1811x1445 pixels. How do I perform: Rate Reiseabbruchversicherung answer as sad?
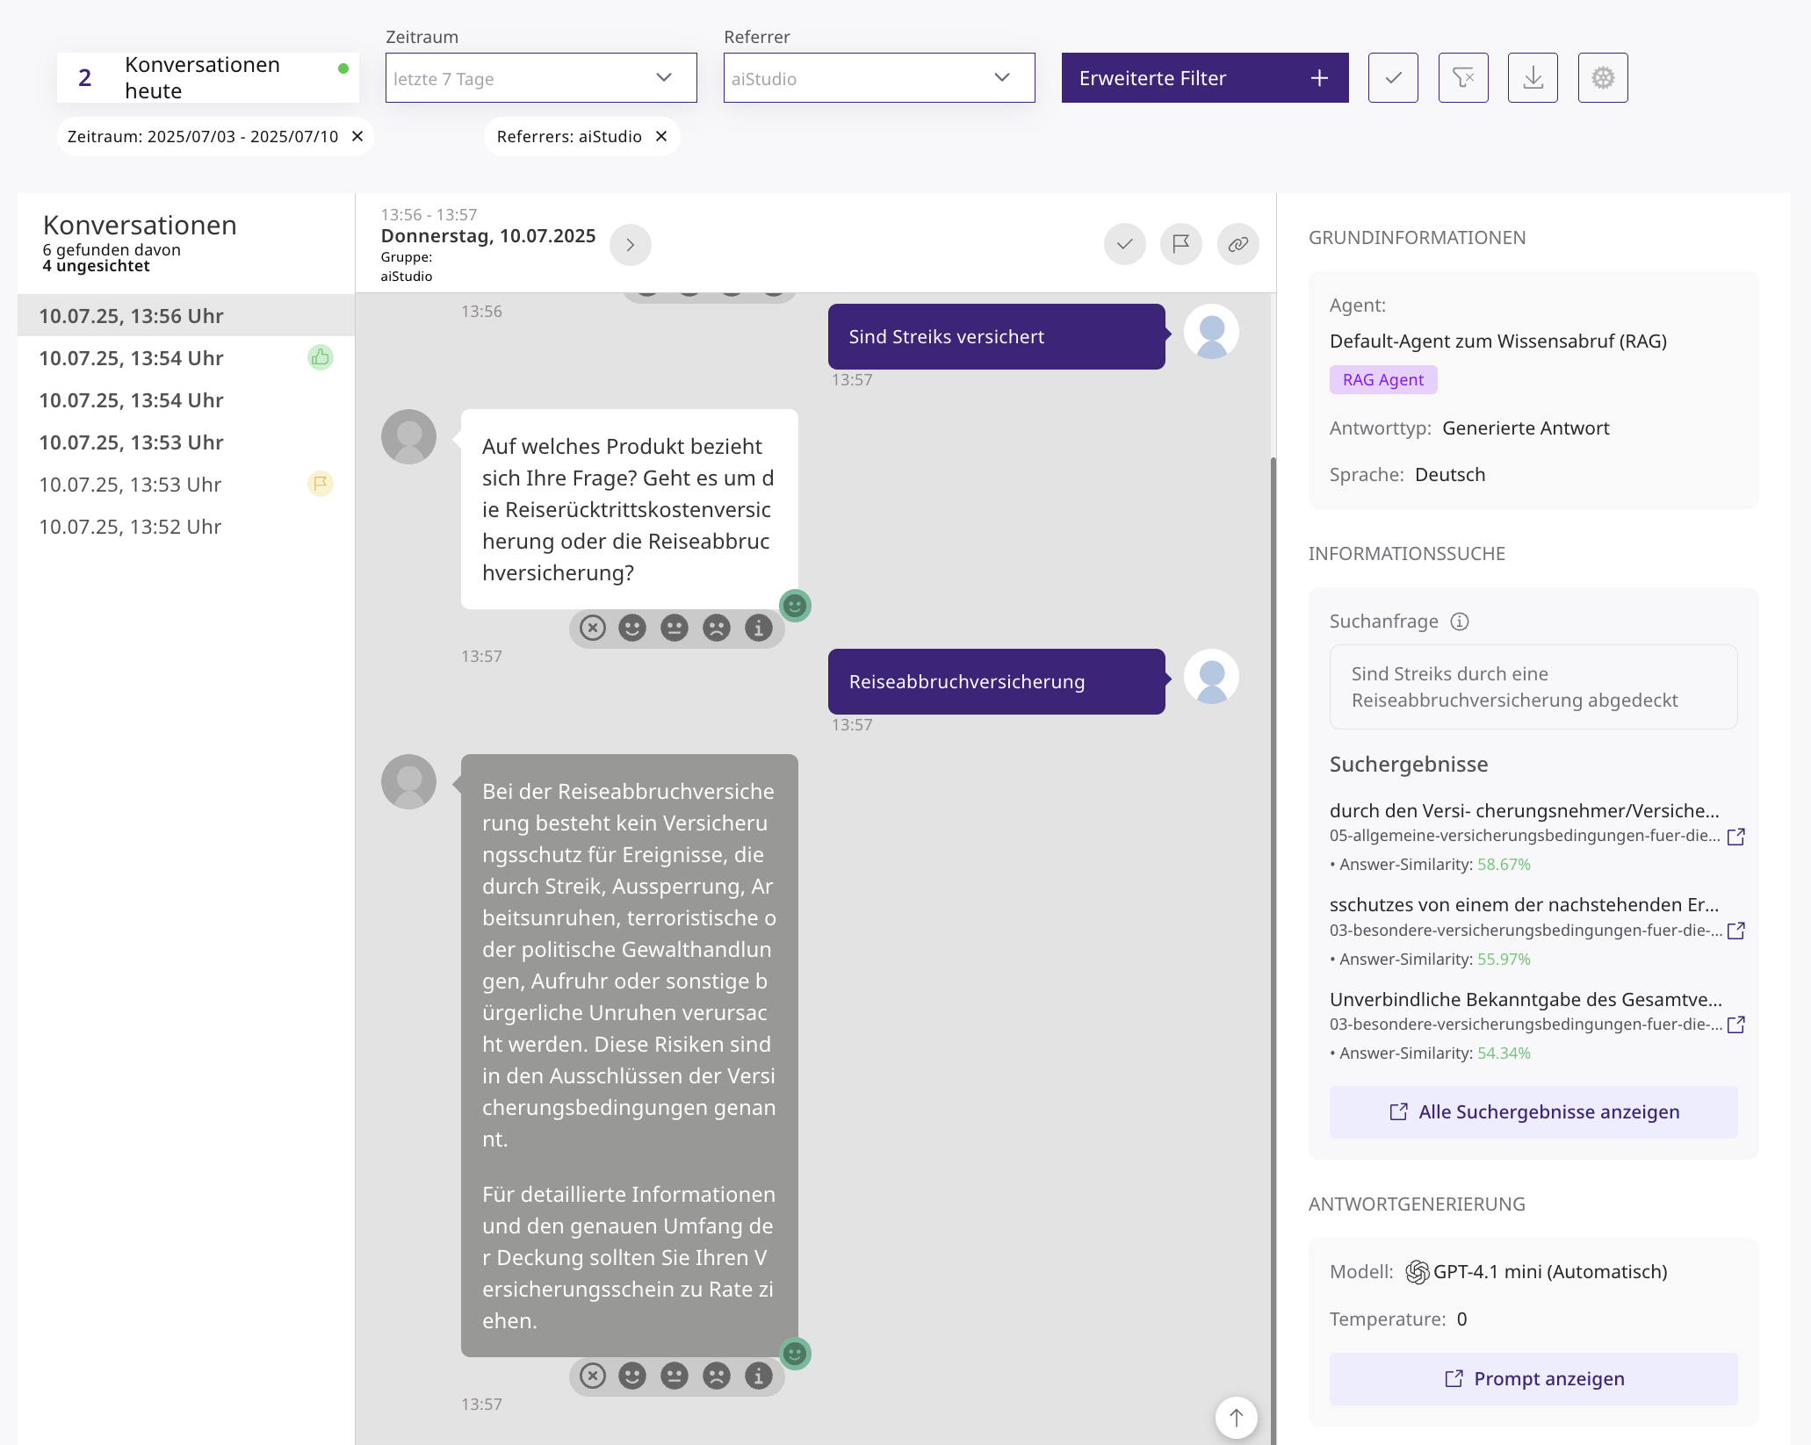pyautogui.click(x=717, y=1376)
